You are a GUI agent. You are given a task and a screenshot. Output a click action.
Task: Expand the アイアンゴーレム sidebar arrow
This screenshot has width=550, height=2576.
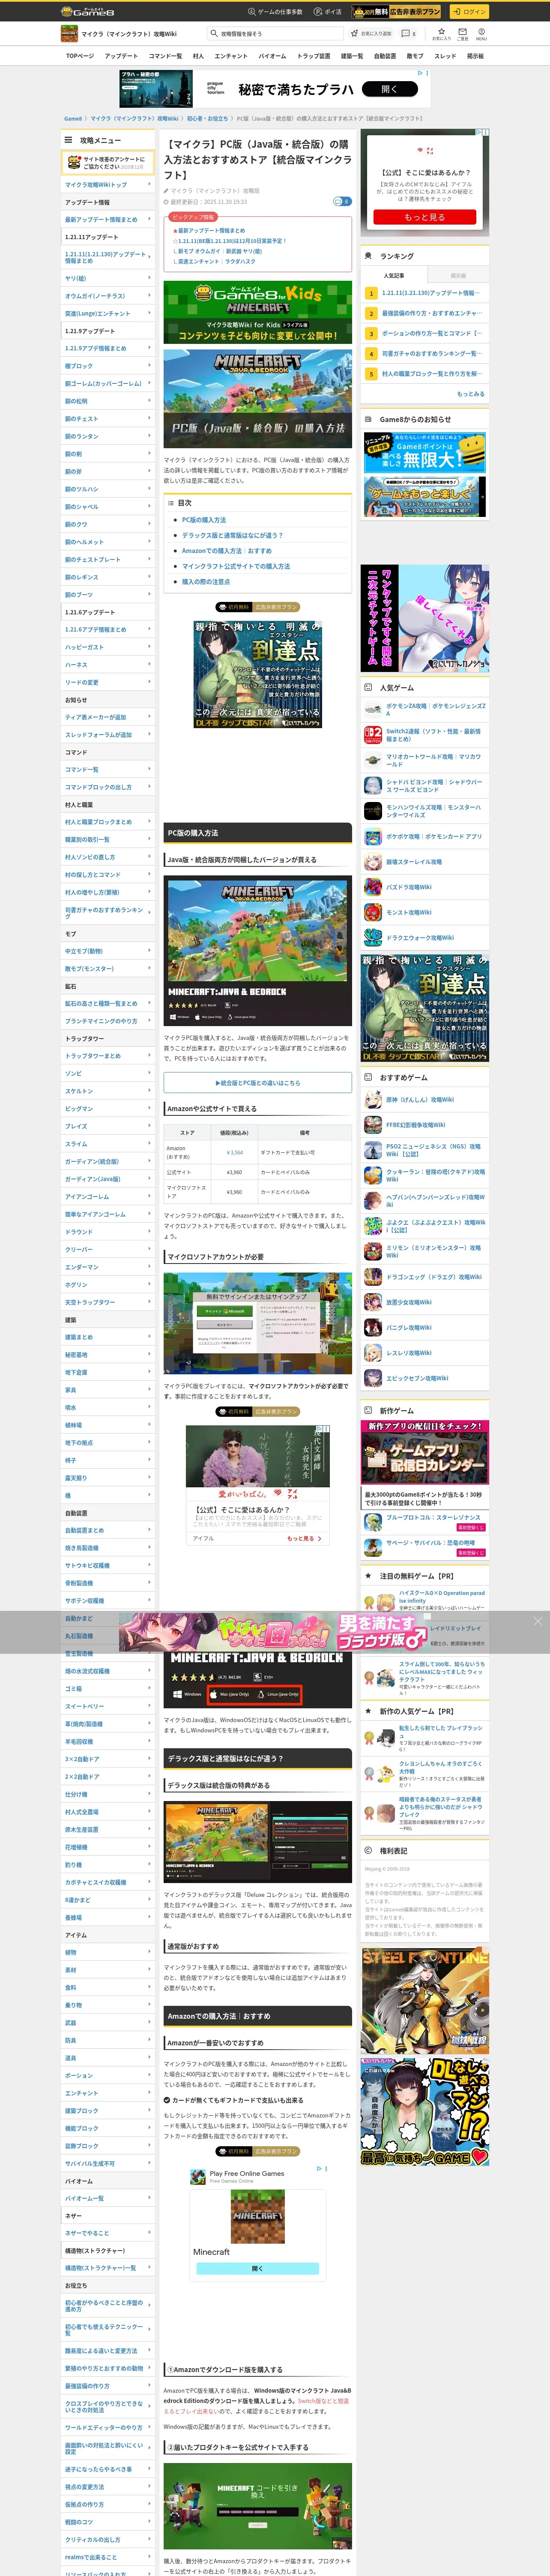(150, 1196)
